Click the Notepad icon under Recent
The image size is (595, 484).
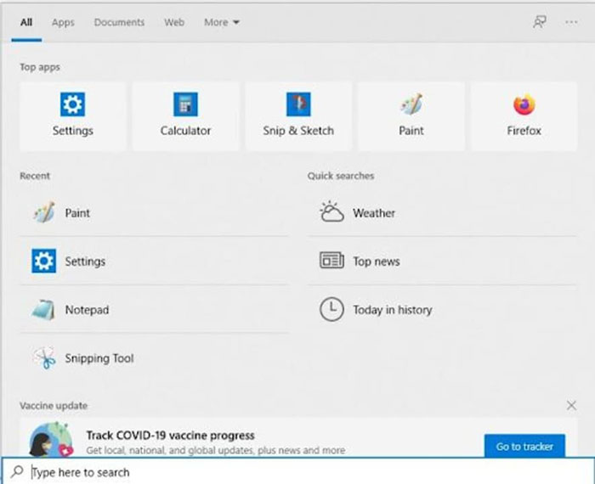pyautogui.click(x=43, y=309)
